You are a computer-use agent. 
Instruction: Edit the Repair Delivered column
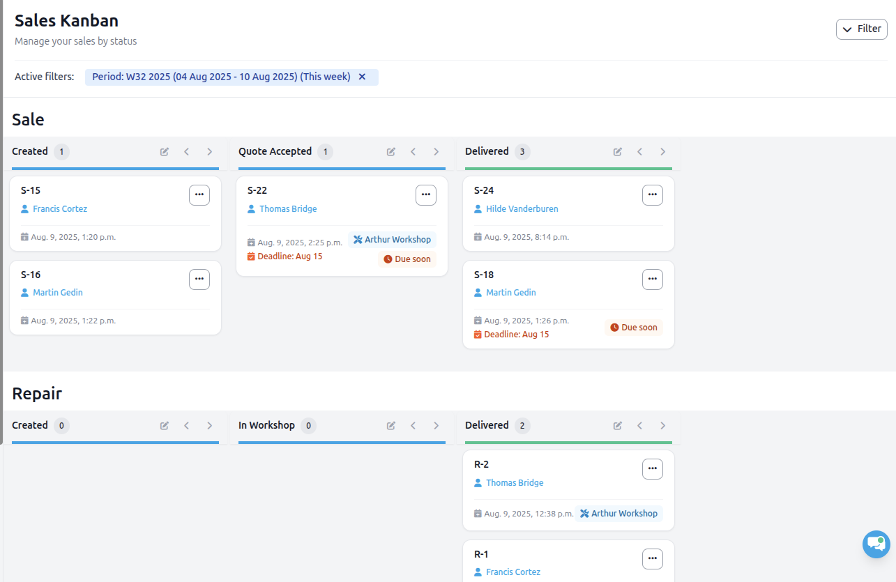tap(618, 426)
